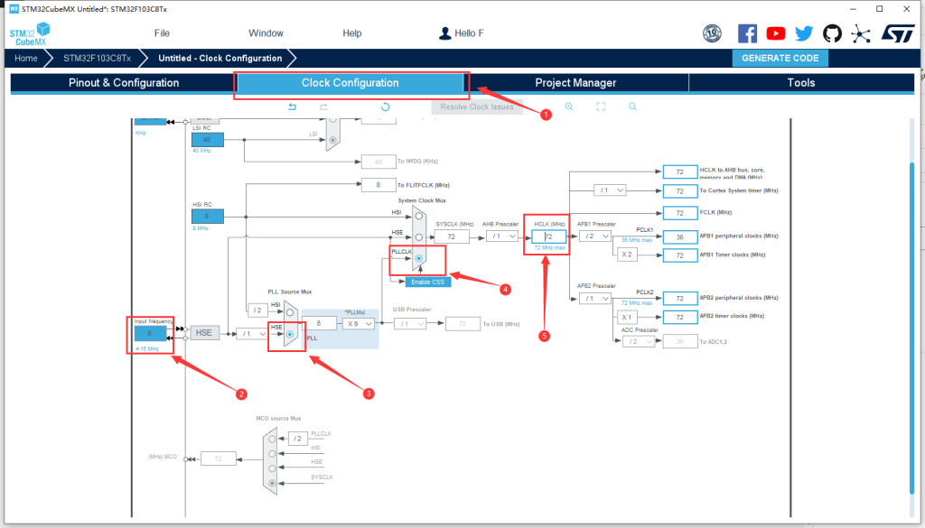
Task: Click the user profile icon beside Hello F
Action: [444, 33]
